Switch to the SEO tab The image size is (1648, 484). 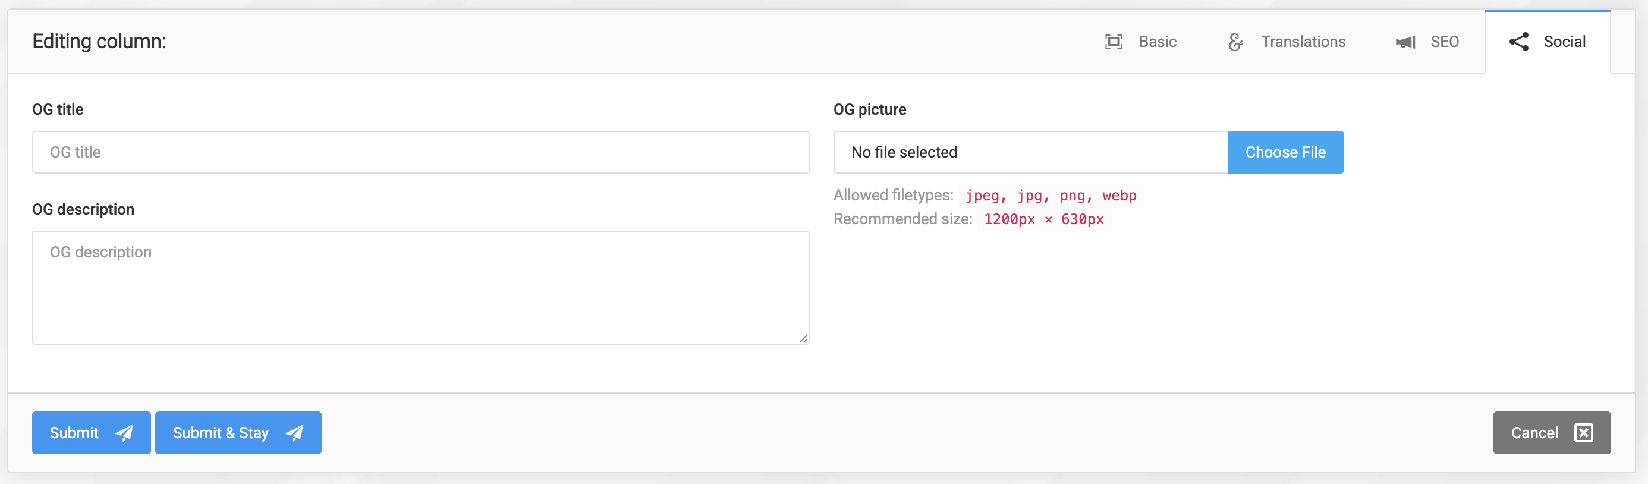tap(1445, 42)
